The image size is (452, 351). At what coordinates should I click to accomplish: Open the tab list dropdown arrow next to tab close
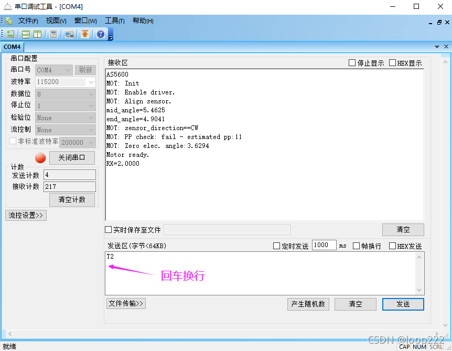(x=437, y=47)
